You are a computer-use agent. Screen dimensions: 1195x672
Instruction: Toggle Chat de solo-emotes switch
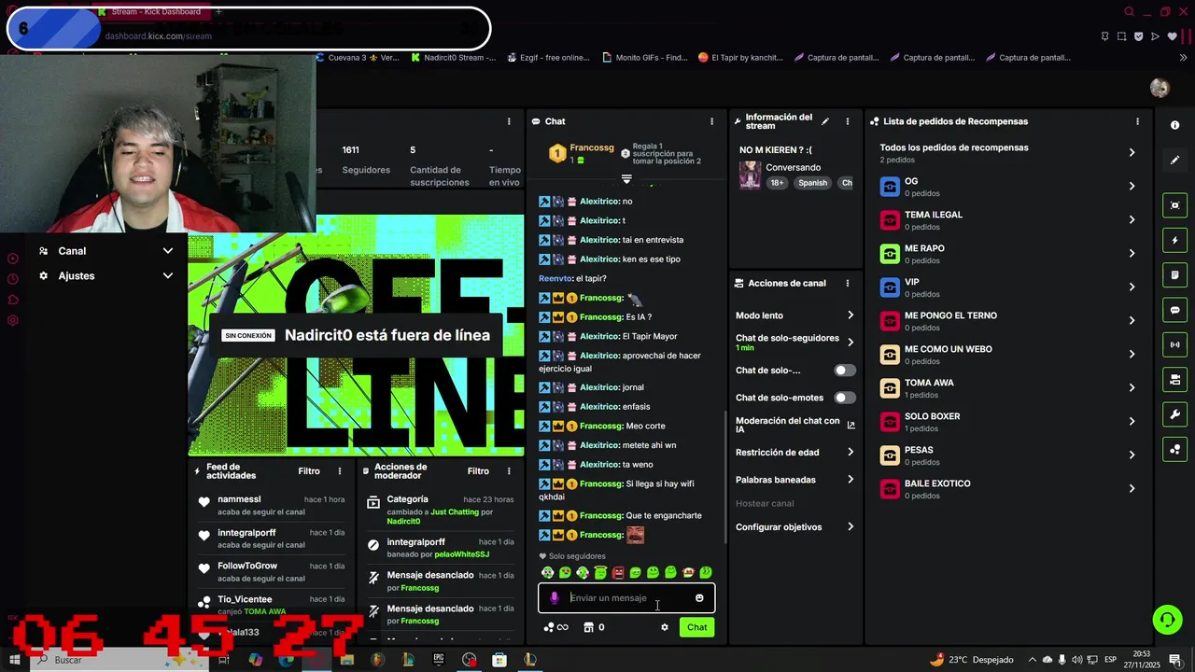tap(845, 398)
